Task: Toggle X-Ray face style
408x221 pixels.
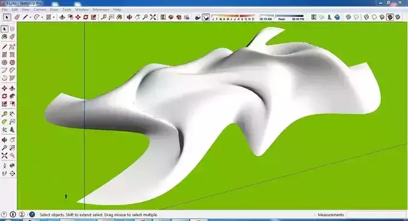Action: click(x=348, y=17)
